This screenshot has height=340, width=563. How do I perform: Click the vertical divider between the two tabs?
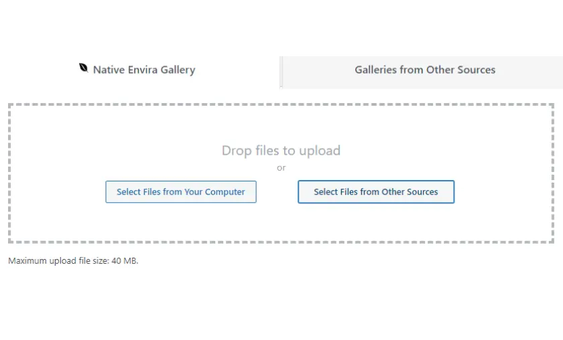(x=281, y=72)
